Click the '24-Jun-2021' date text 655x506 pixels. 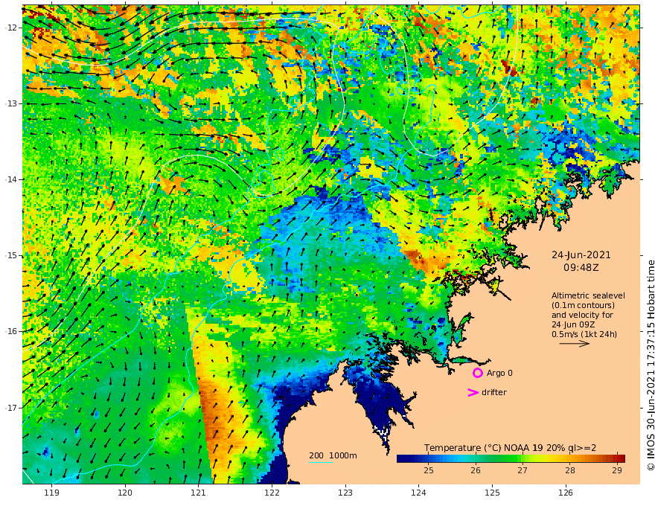(x=581, y=254)
